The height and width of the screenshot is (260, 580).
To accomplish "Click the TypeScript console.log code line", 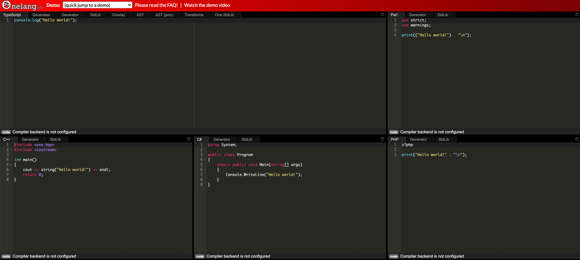I will [46, 20].
